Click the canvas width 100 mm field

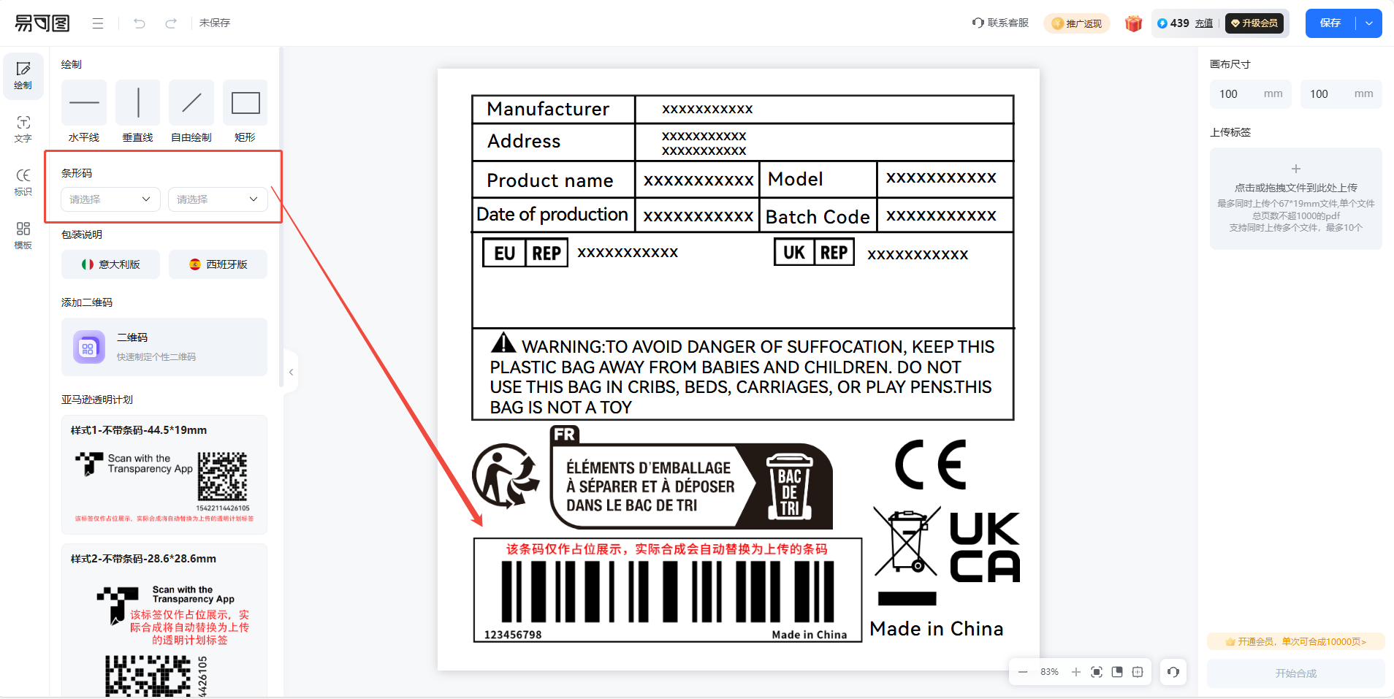[x=1251, y=94]
